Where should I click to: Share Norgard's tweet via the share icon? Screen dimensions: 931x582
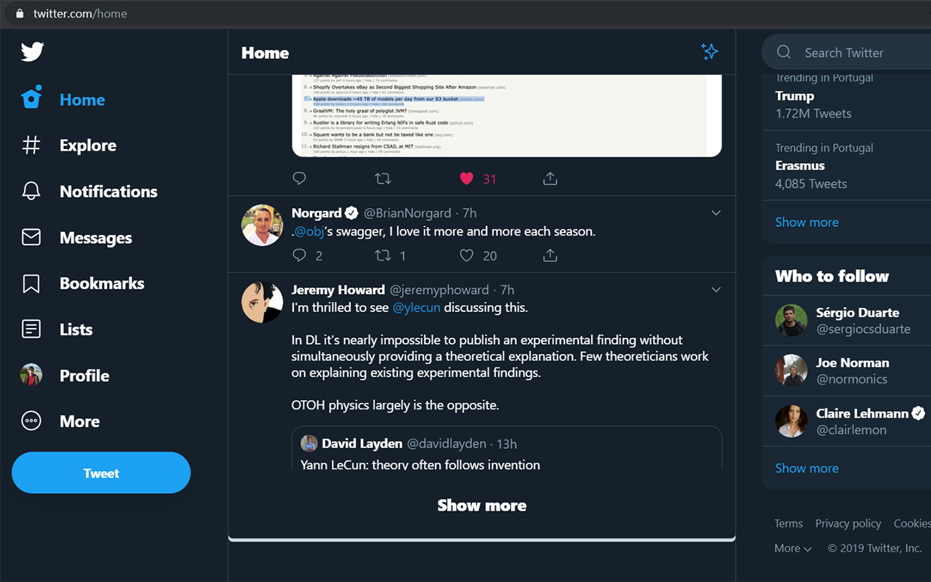[550, 255]
